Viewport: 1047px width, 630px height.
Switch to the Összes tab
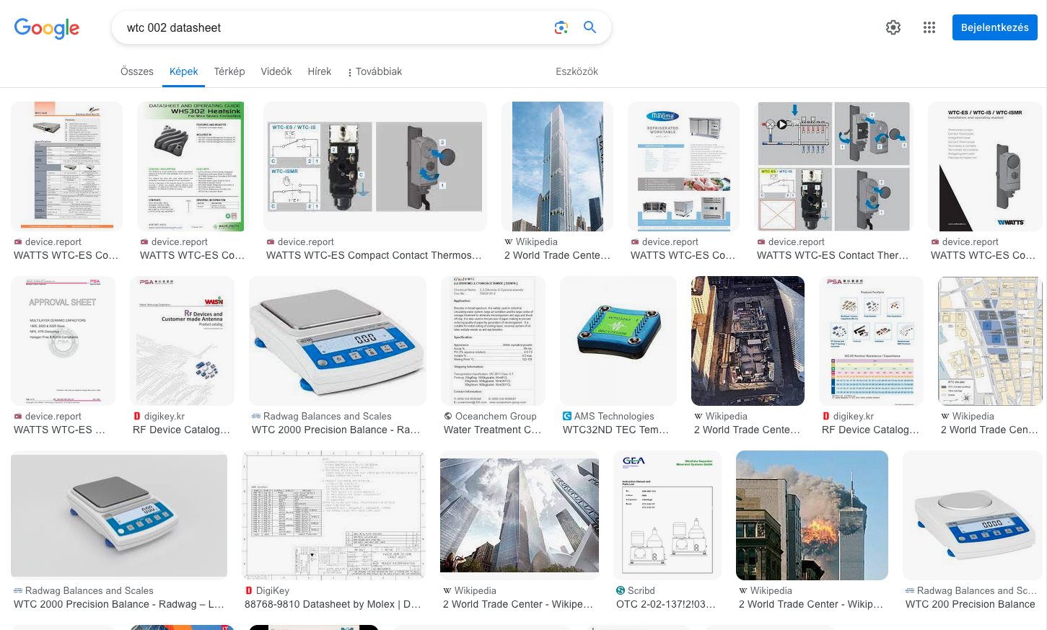[137, 71]
